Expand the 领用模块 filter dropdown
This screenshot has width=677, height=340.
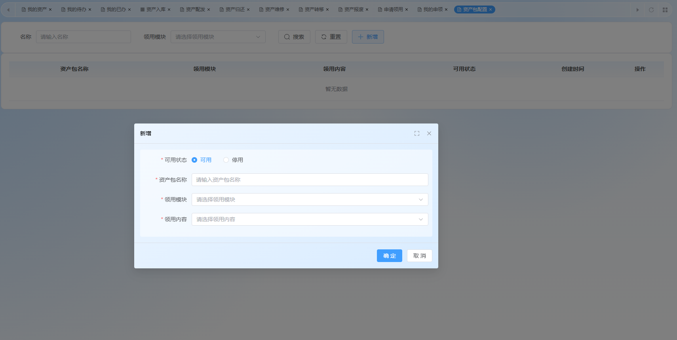[218, 37]
